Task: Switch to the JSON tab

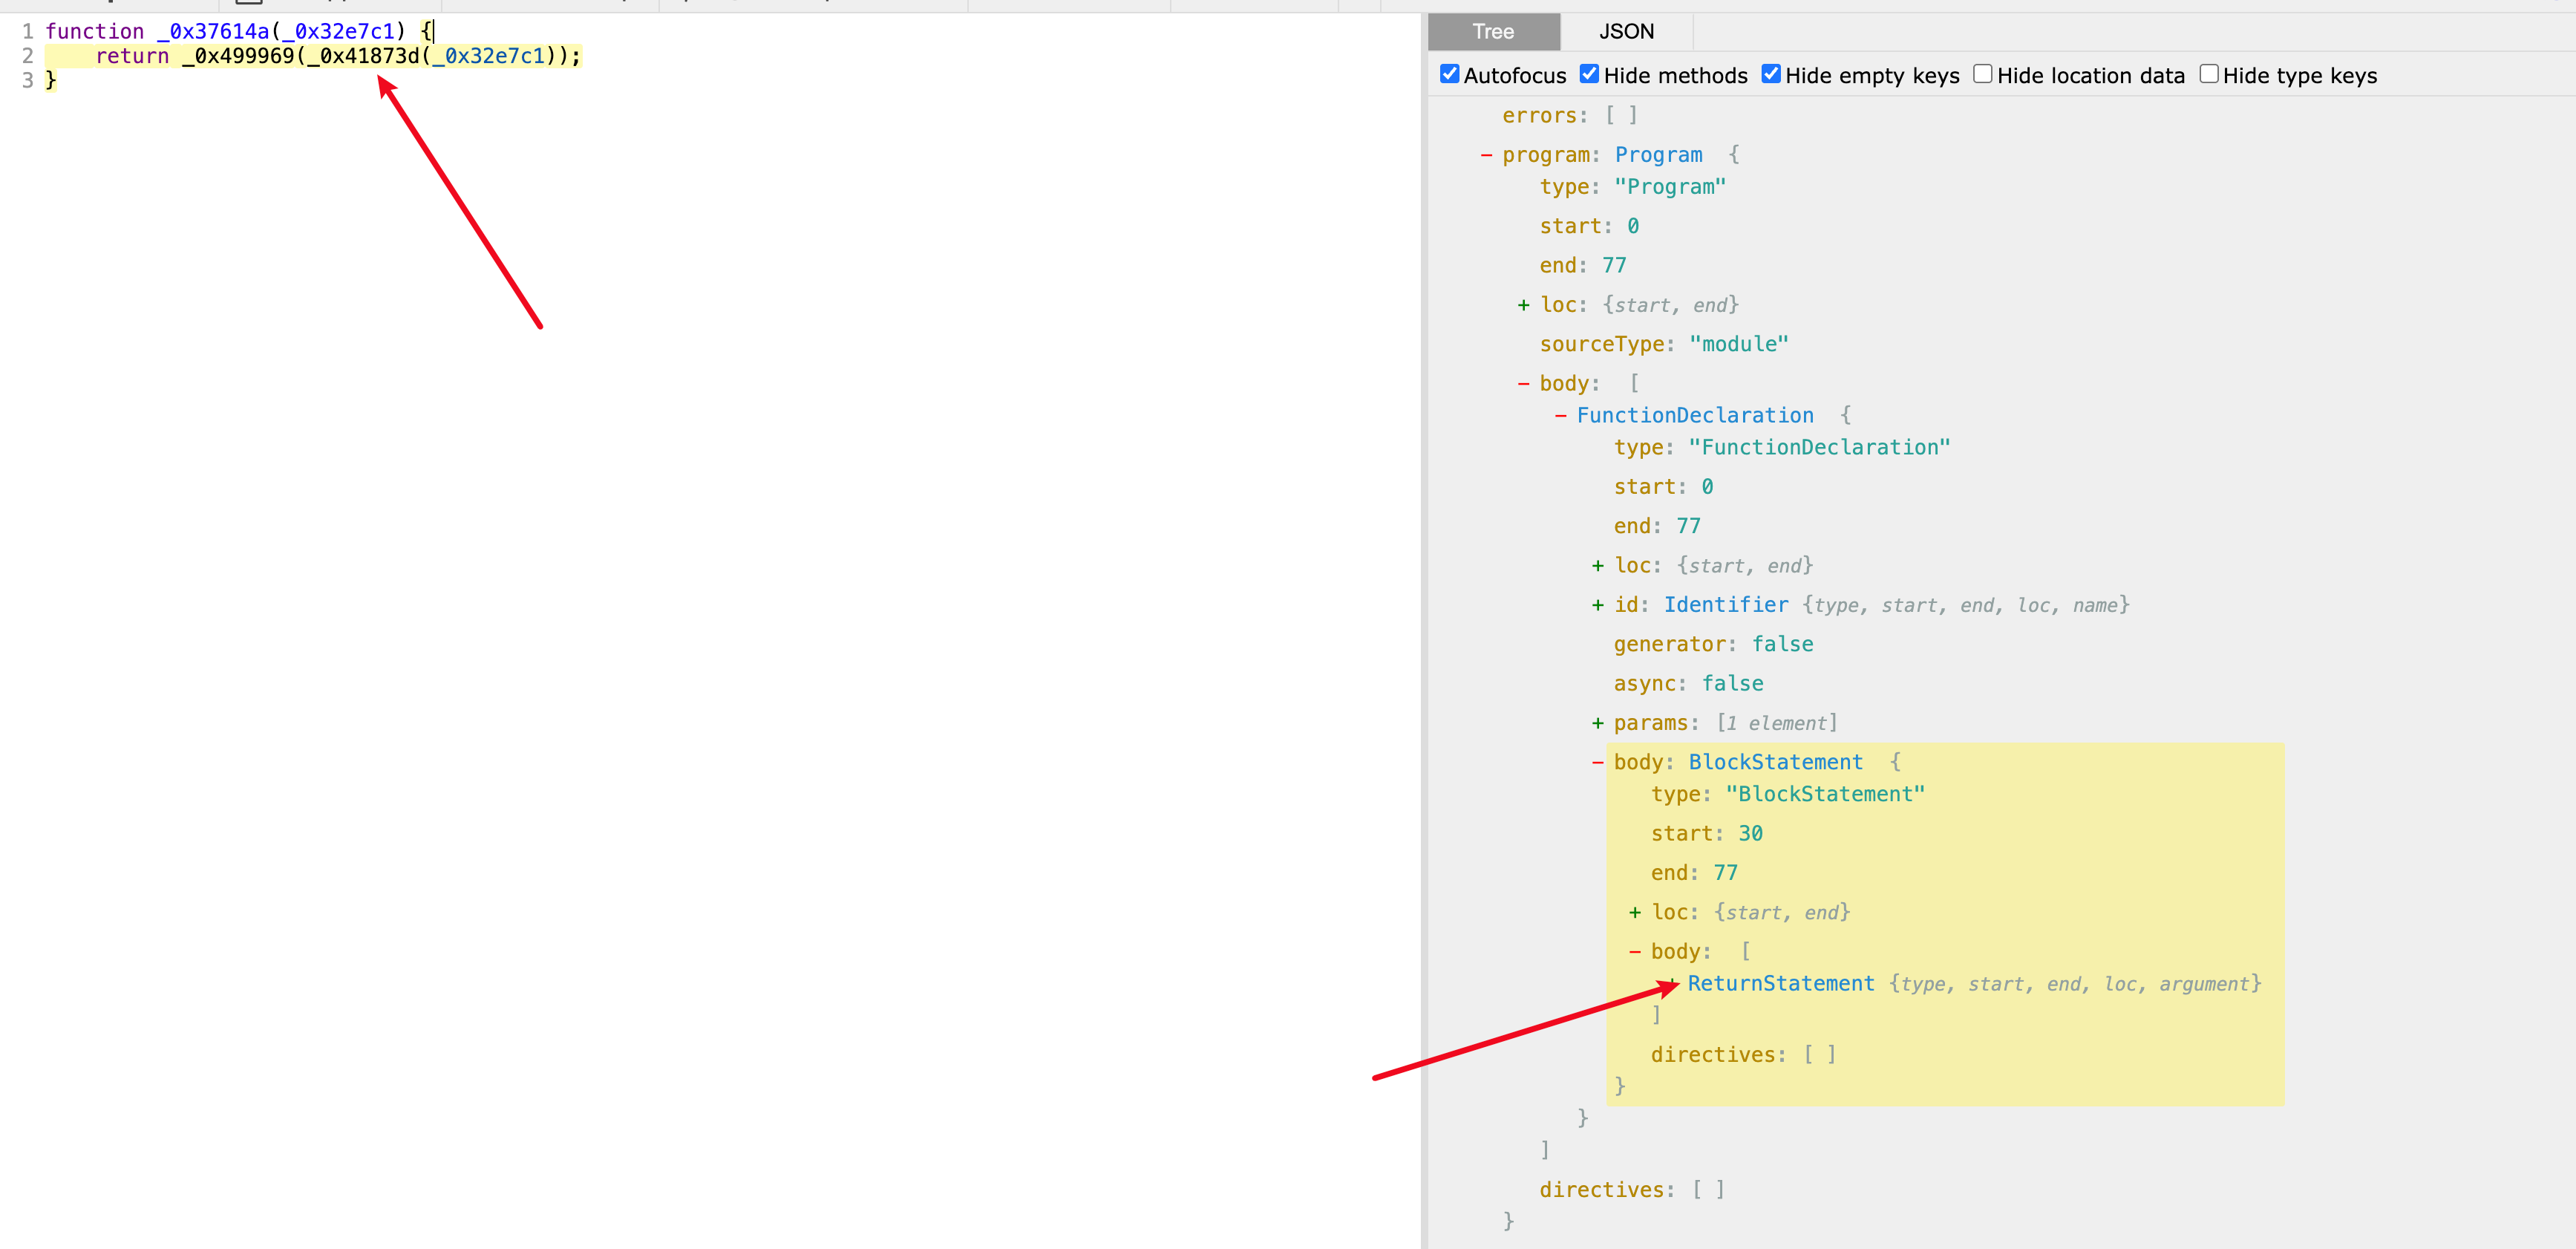Action: [x=1626, y=31]
